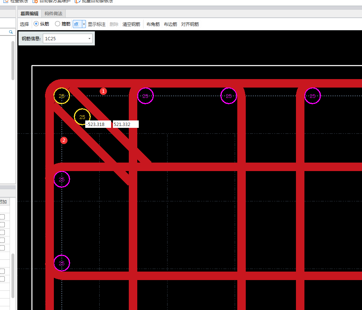Tick the first checkbox in the 附加 column

[x=2, y=217]
